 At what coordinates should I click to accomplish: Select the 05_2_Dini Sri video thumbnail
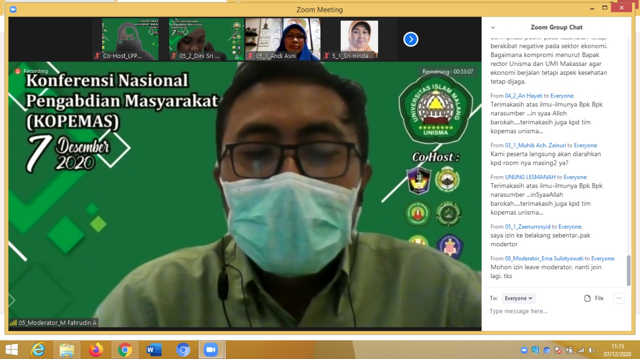[206, 39]
